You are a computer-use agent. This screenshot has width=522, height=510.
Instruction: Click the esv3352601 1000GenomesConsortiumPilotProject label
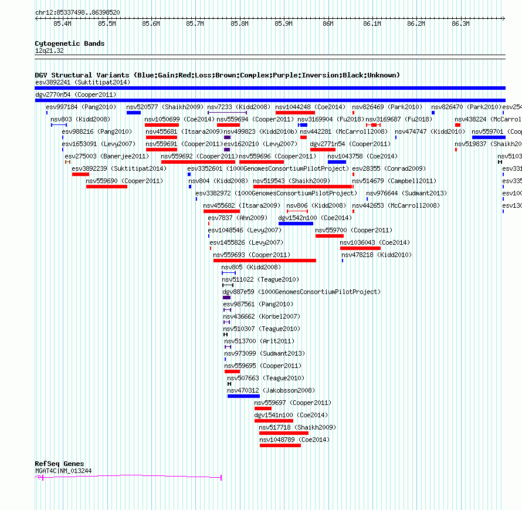[268, 168]
